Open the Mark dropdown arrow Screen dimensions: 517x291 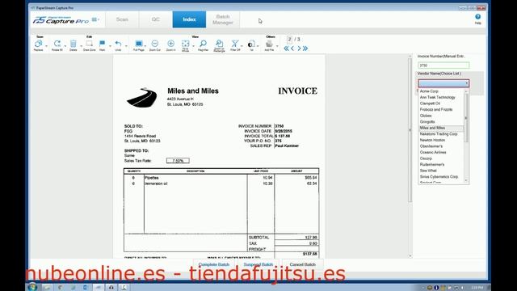(110, 45)
